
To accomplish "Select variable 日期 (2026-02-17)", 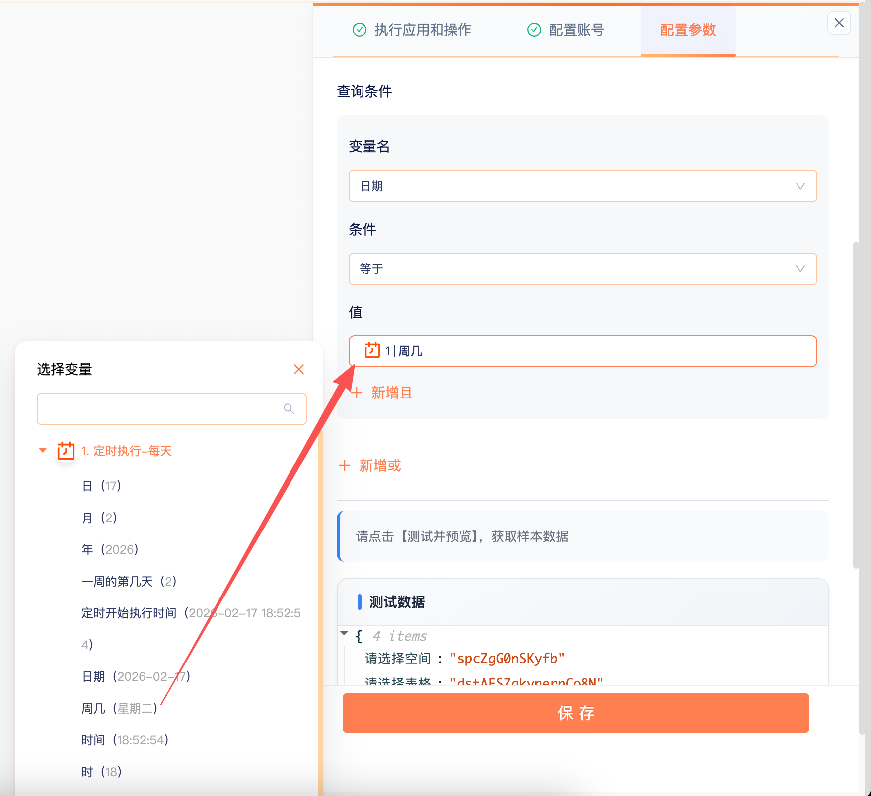I will [x=136, y=676].
